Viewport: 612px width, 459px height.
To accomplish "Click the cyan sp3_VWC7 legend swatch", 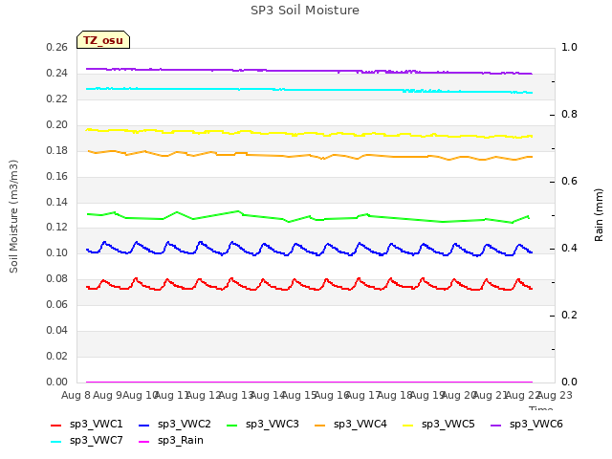I will pos(56,442).
